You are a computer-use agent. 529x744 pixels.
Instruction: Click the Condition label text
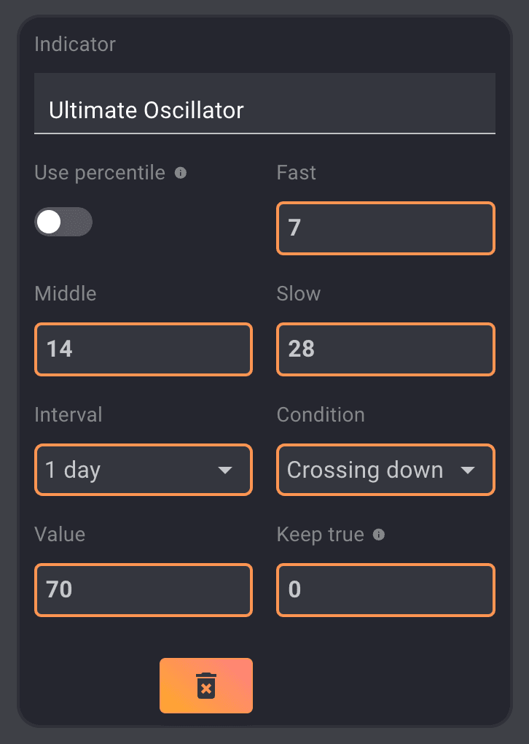point(321,414)
